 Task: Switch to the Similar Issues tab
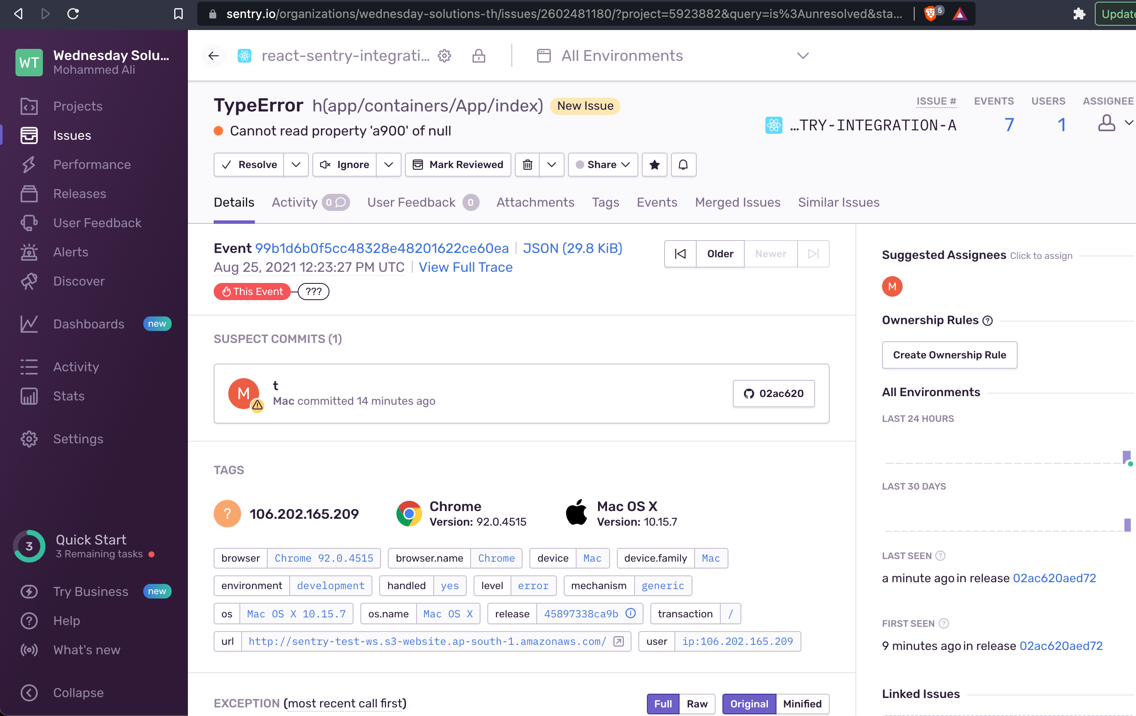click(838, 202)
